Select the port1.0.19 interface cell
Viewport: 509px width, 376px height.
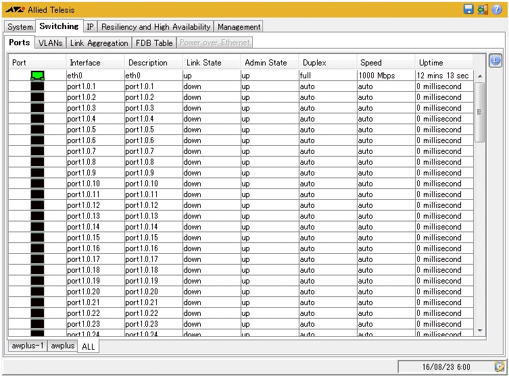(x=95, y=281)
